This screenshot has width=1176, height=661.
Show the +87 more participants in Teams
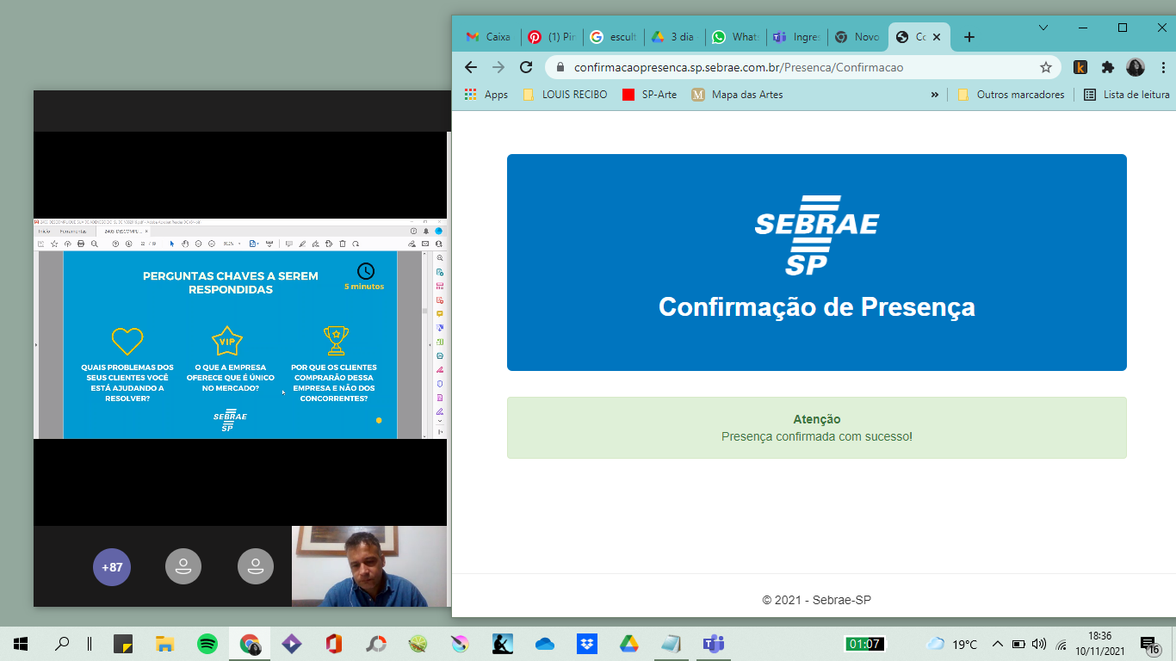point(112,567)
